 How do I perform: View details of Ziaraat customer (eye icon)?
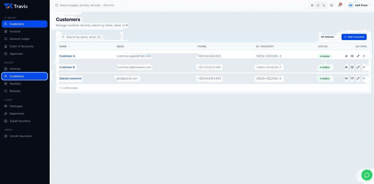click(x=346, y=78)
